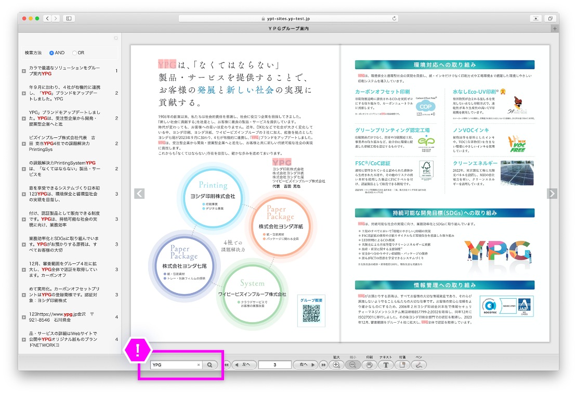This screenshot has width=577, height=395.
Task: Jump to the last page
Action: 323,365
